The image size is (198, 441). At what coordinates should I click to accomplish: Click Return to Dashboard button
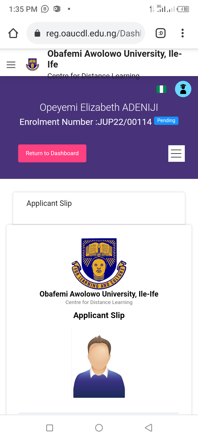[x=52, y=154]
